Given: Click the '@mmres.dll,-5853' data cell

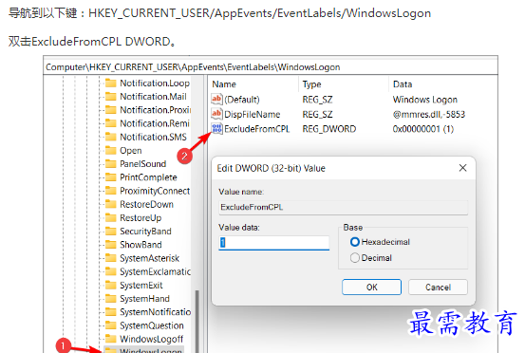Looking at the screenshot, I should coord(429,115).
